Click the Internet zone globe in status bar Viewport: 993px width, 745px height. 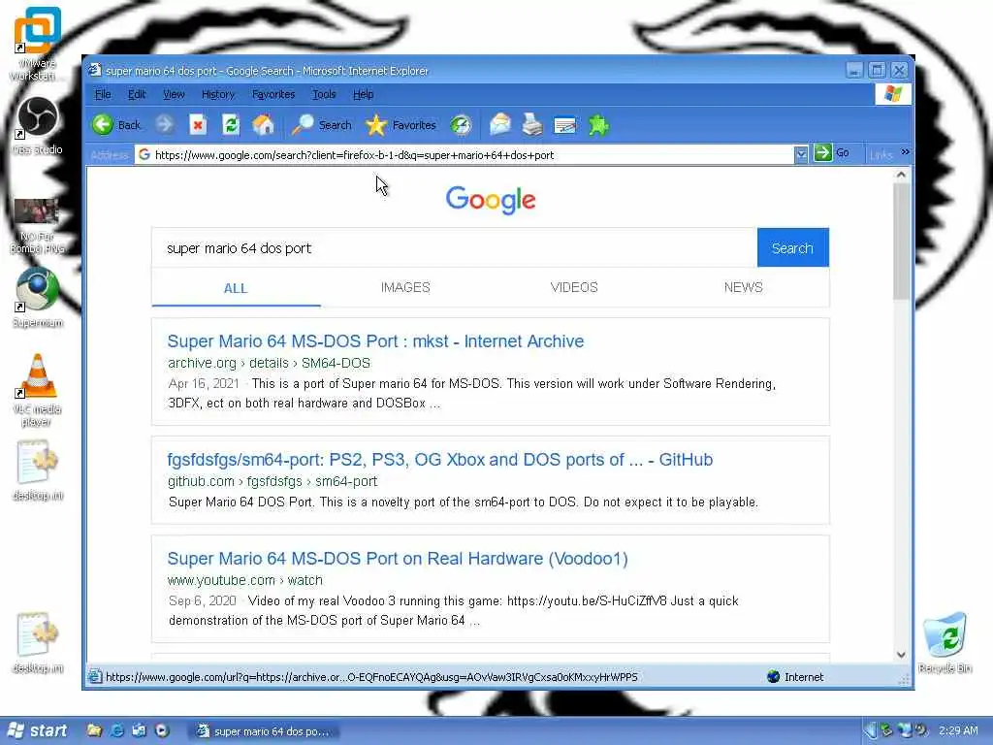click(x=773, y=676)
